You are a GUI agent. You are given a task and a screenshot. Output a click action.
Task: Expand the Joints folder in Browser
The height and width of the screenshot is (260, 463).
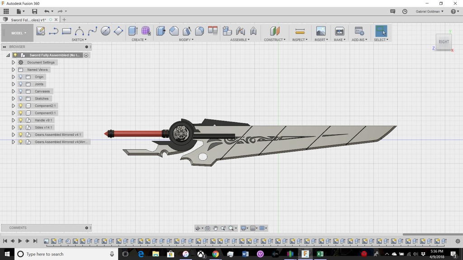[13, 84]
